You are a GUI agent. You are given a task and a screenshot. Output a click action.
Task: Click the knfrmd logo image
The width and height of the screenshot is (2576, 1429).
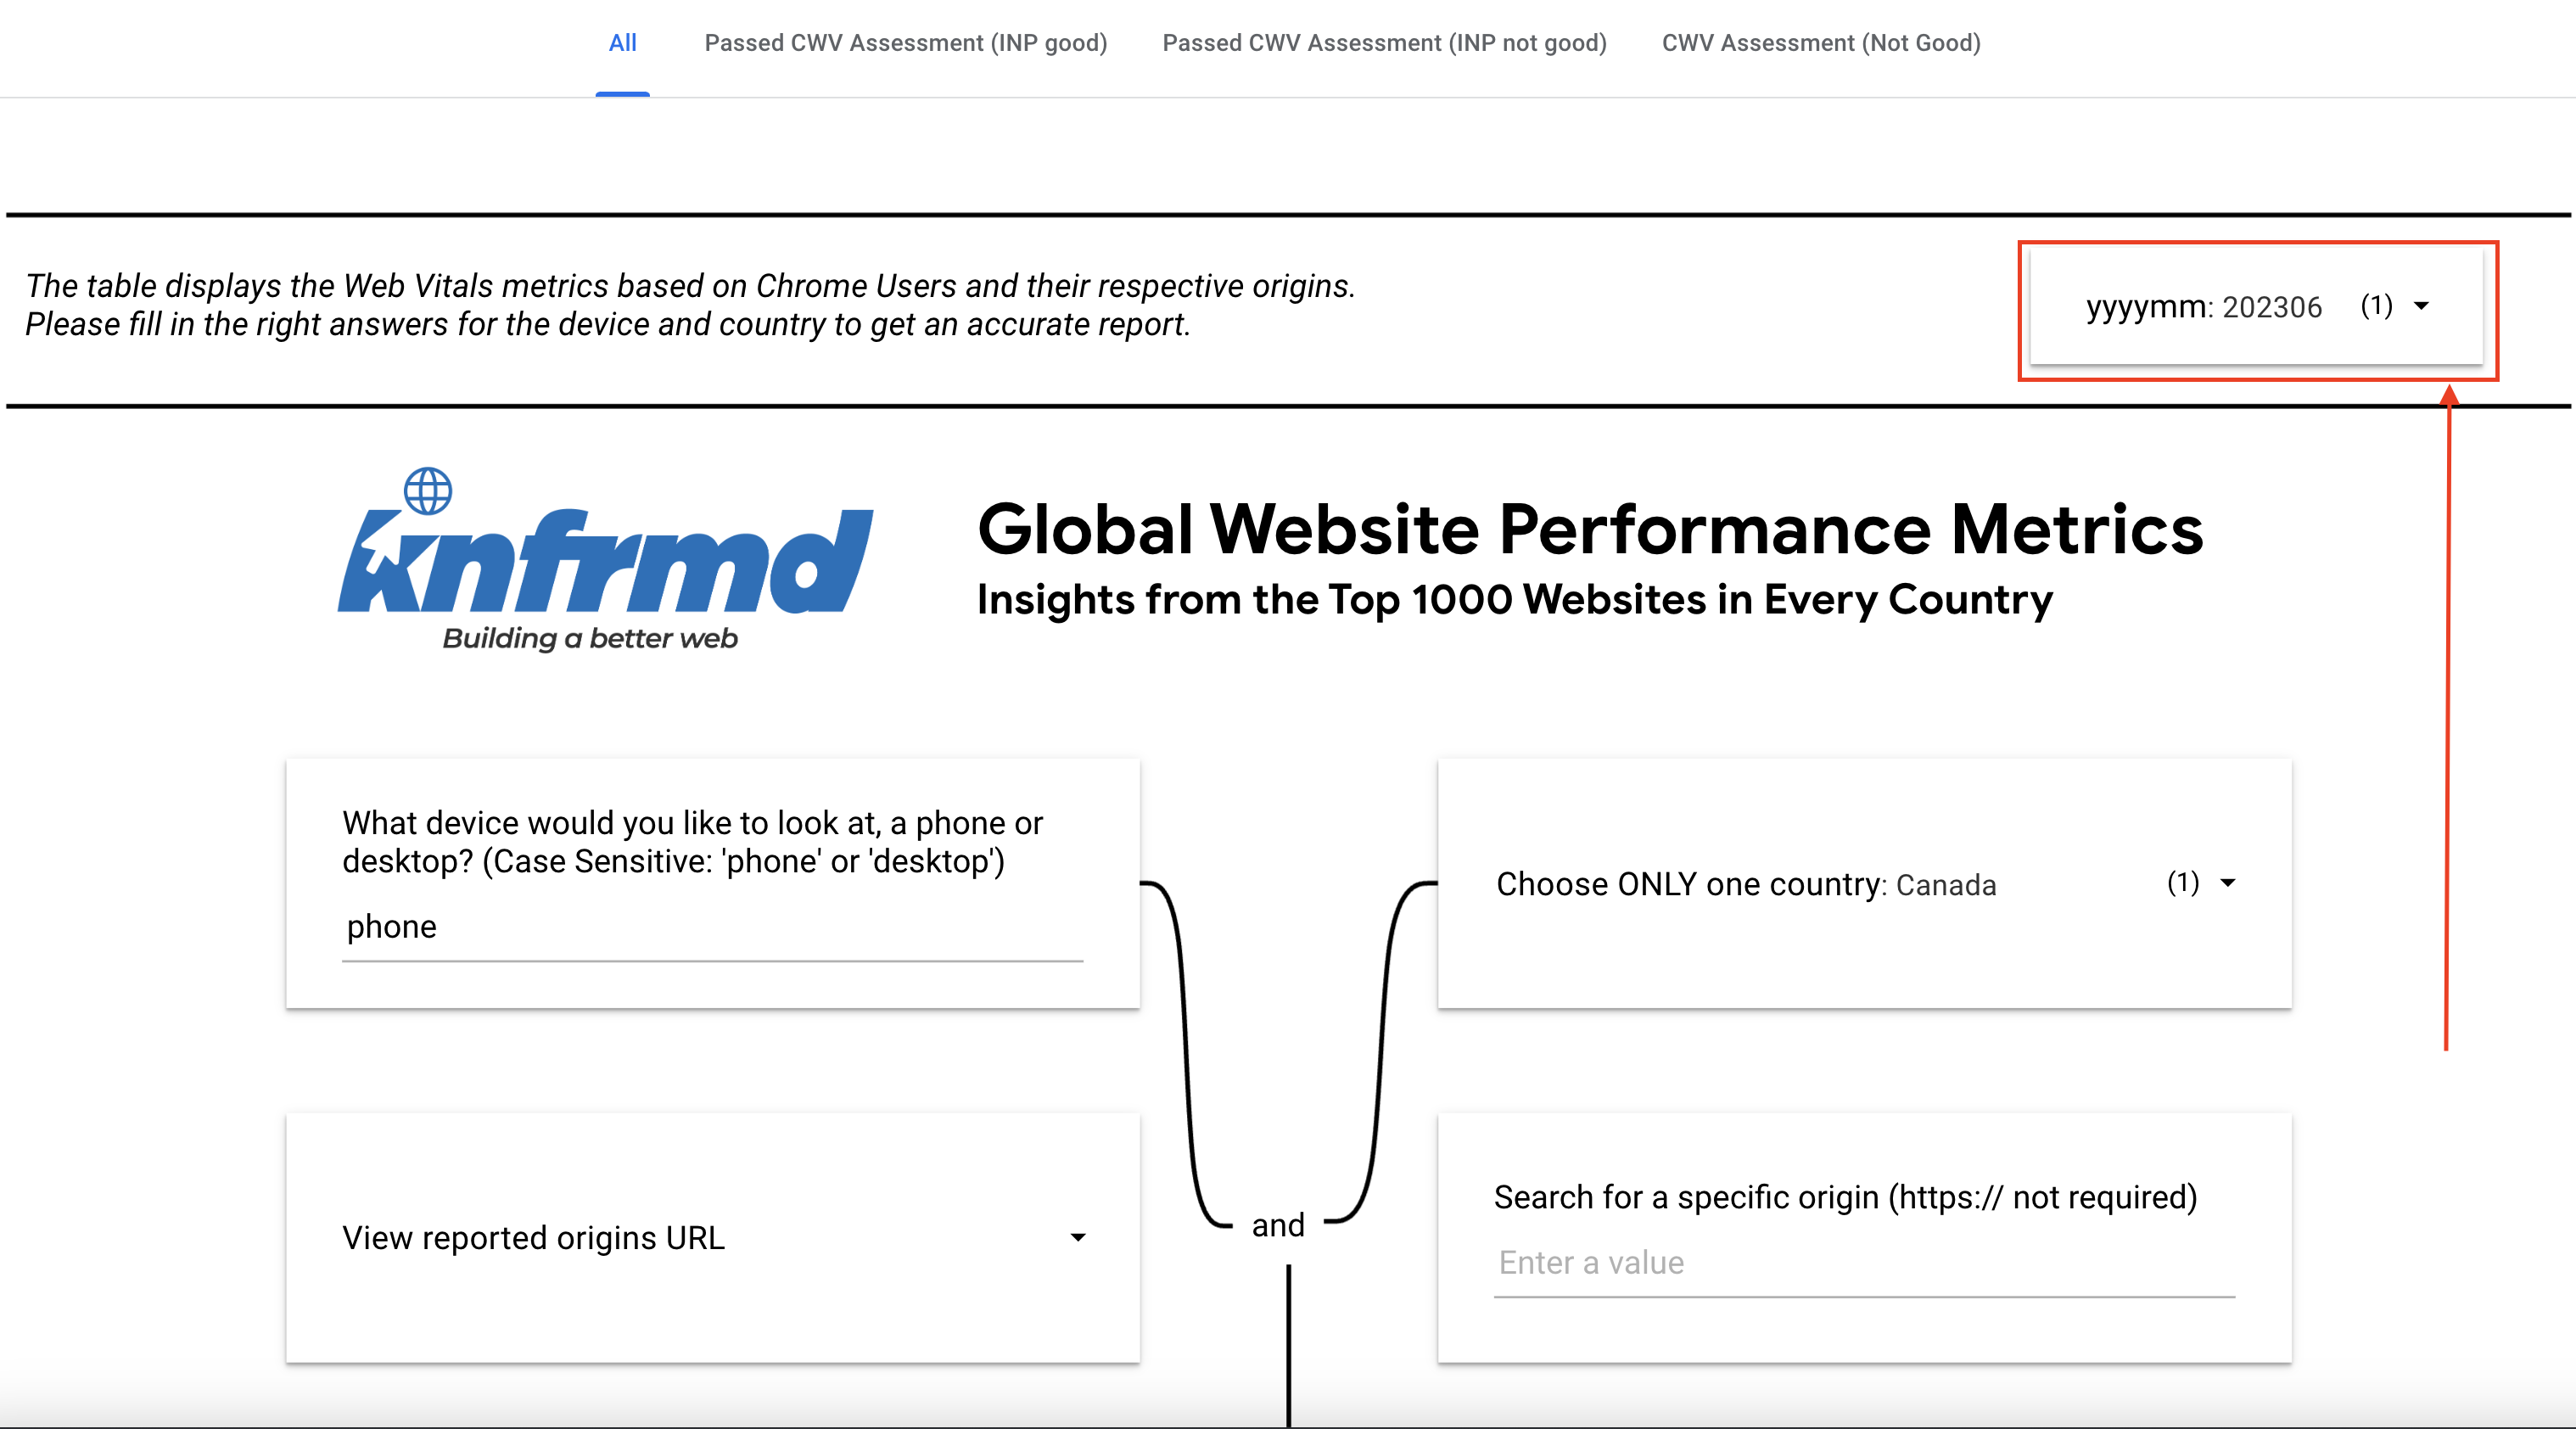[x=606, y=559]
